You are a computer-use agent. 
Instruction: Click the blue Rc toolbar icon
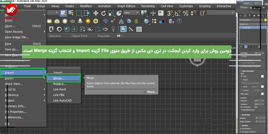point(123,29)
